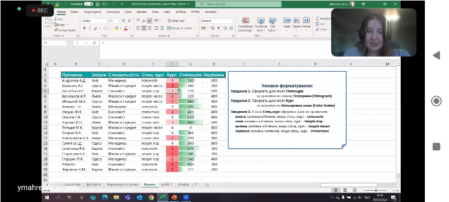Open the General number format dropdown
449x202 pixels.
(x=232, y=21)
